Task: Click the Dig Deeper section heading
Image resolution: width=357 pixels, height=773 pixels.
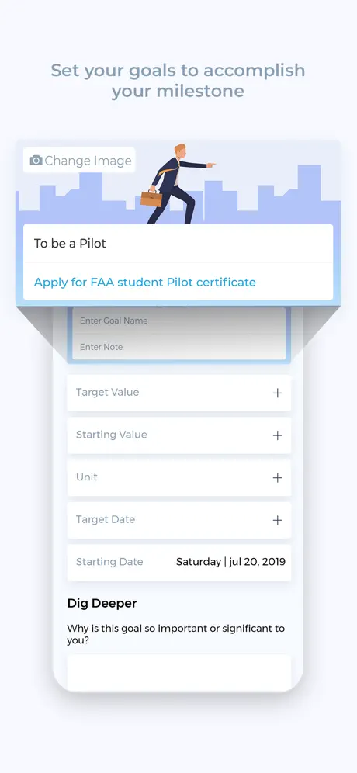Action: click(102, 603)
